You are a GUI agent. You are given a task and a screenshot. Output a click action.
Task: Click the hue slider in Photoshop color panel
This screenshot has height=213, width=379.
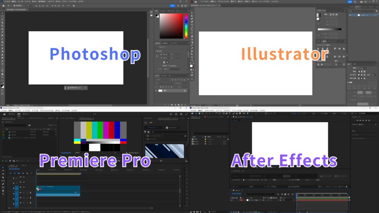click(186, 26)
